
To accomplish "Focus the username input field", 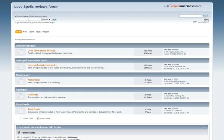I will pyautogui.click(x=21, y=19).
